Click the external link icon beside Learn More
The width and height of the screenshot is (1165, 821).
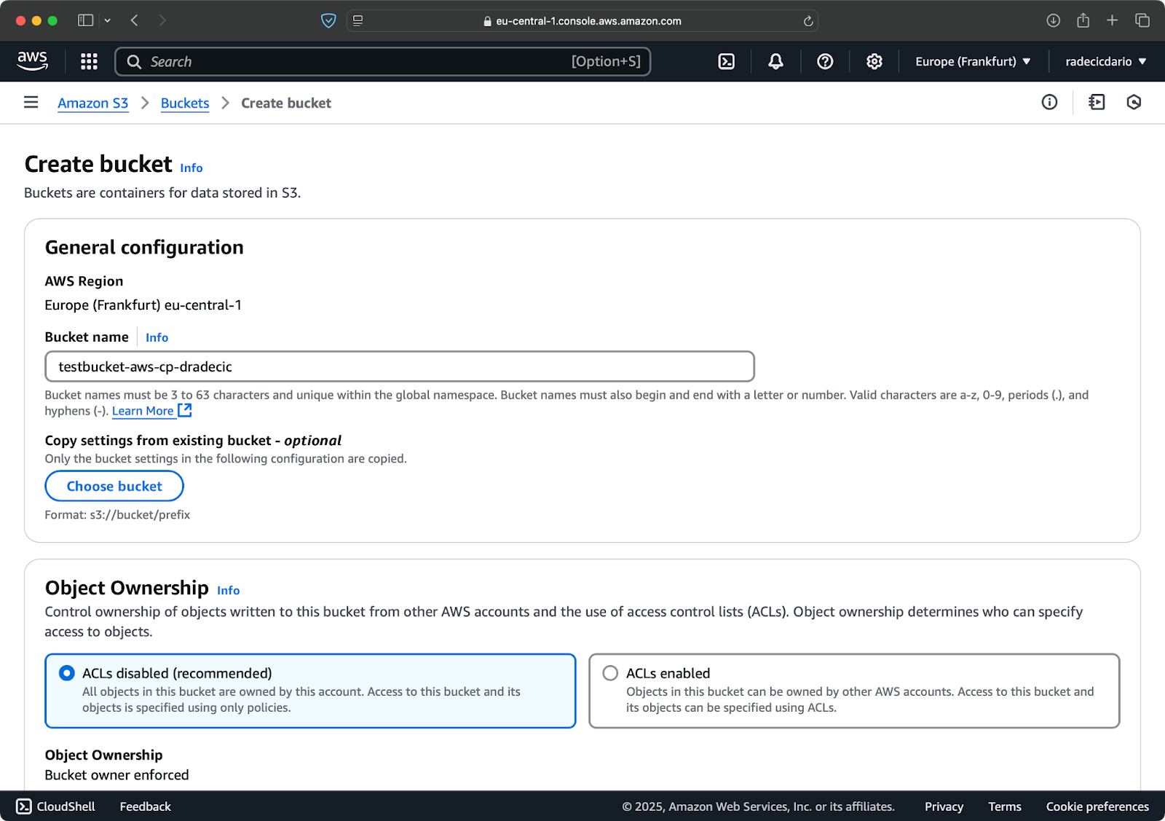pos(185,410)
